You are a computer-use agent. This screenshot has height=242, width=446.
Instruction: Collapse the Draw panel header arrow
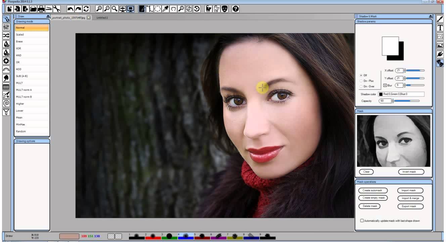(48, 16)
